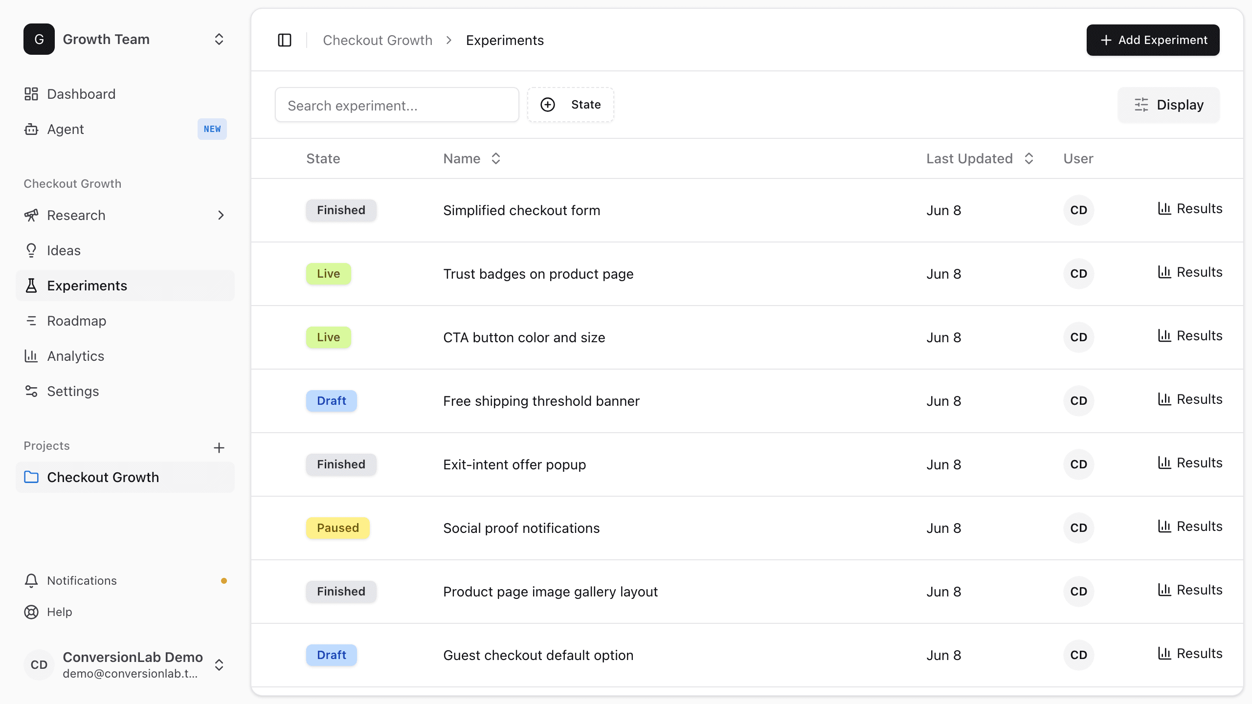Click the User column header

1078,158
